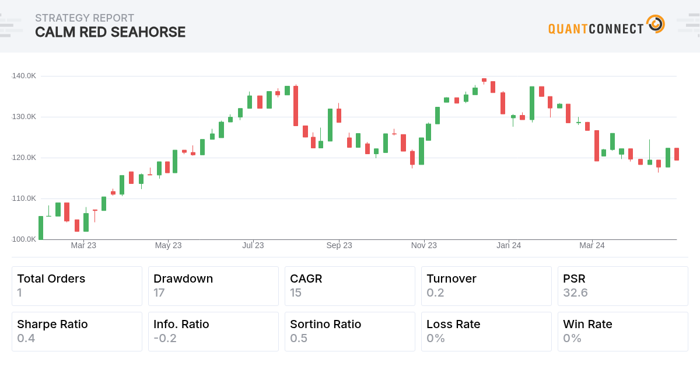
Task: Click the 140.0K y-axis label
Action: point(24,76)
